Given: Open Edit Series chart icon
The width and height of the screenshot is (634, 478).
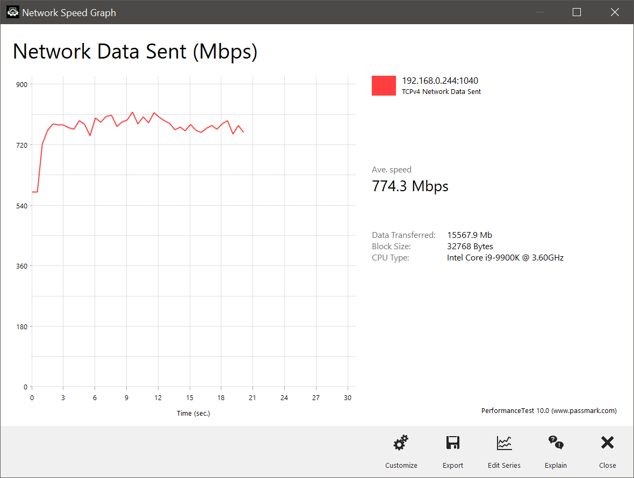Looking at the screenshot, I should click(504, 443).
